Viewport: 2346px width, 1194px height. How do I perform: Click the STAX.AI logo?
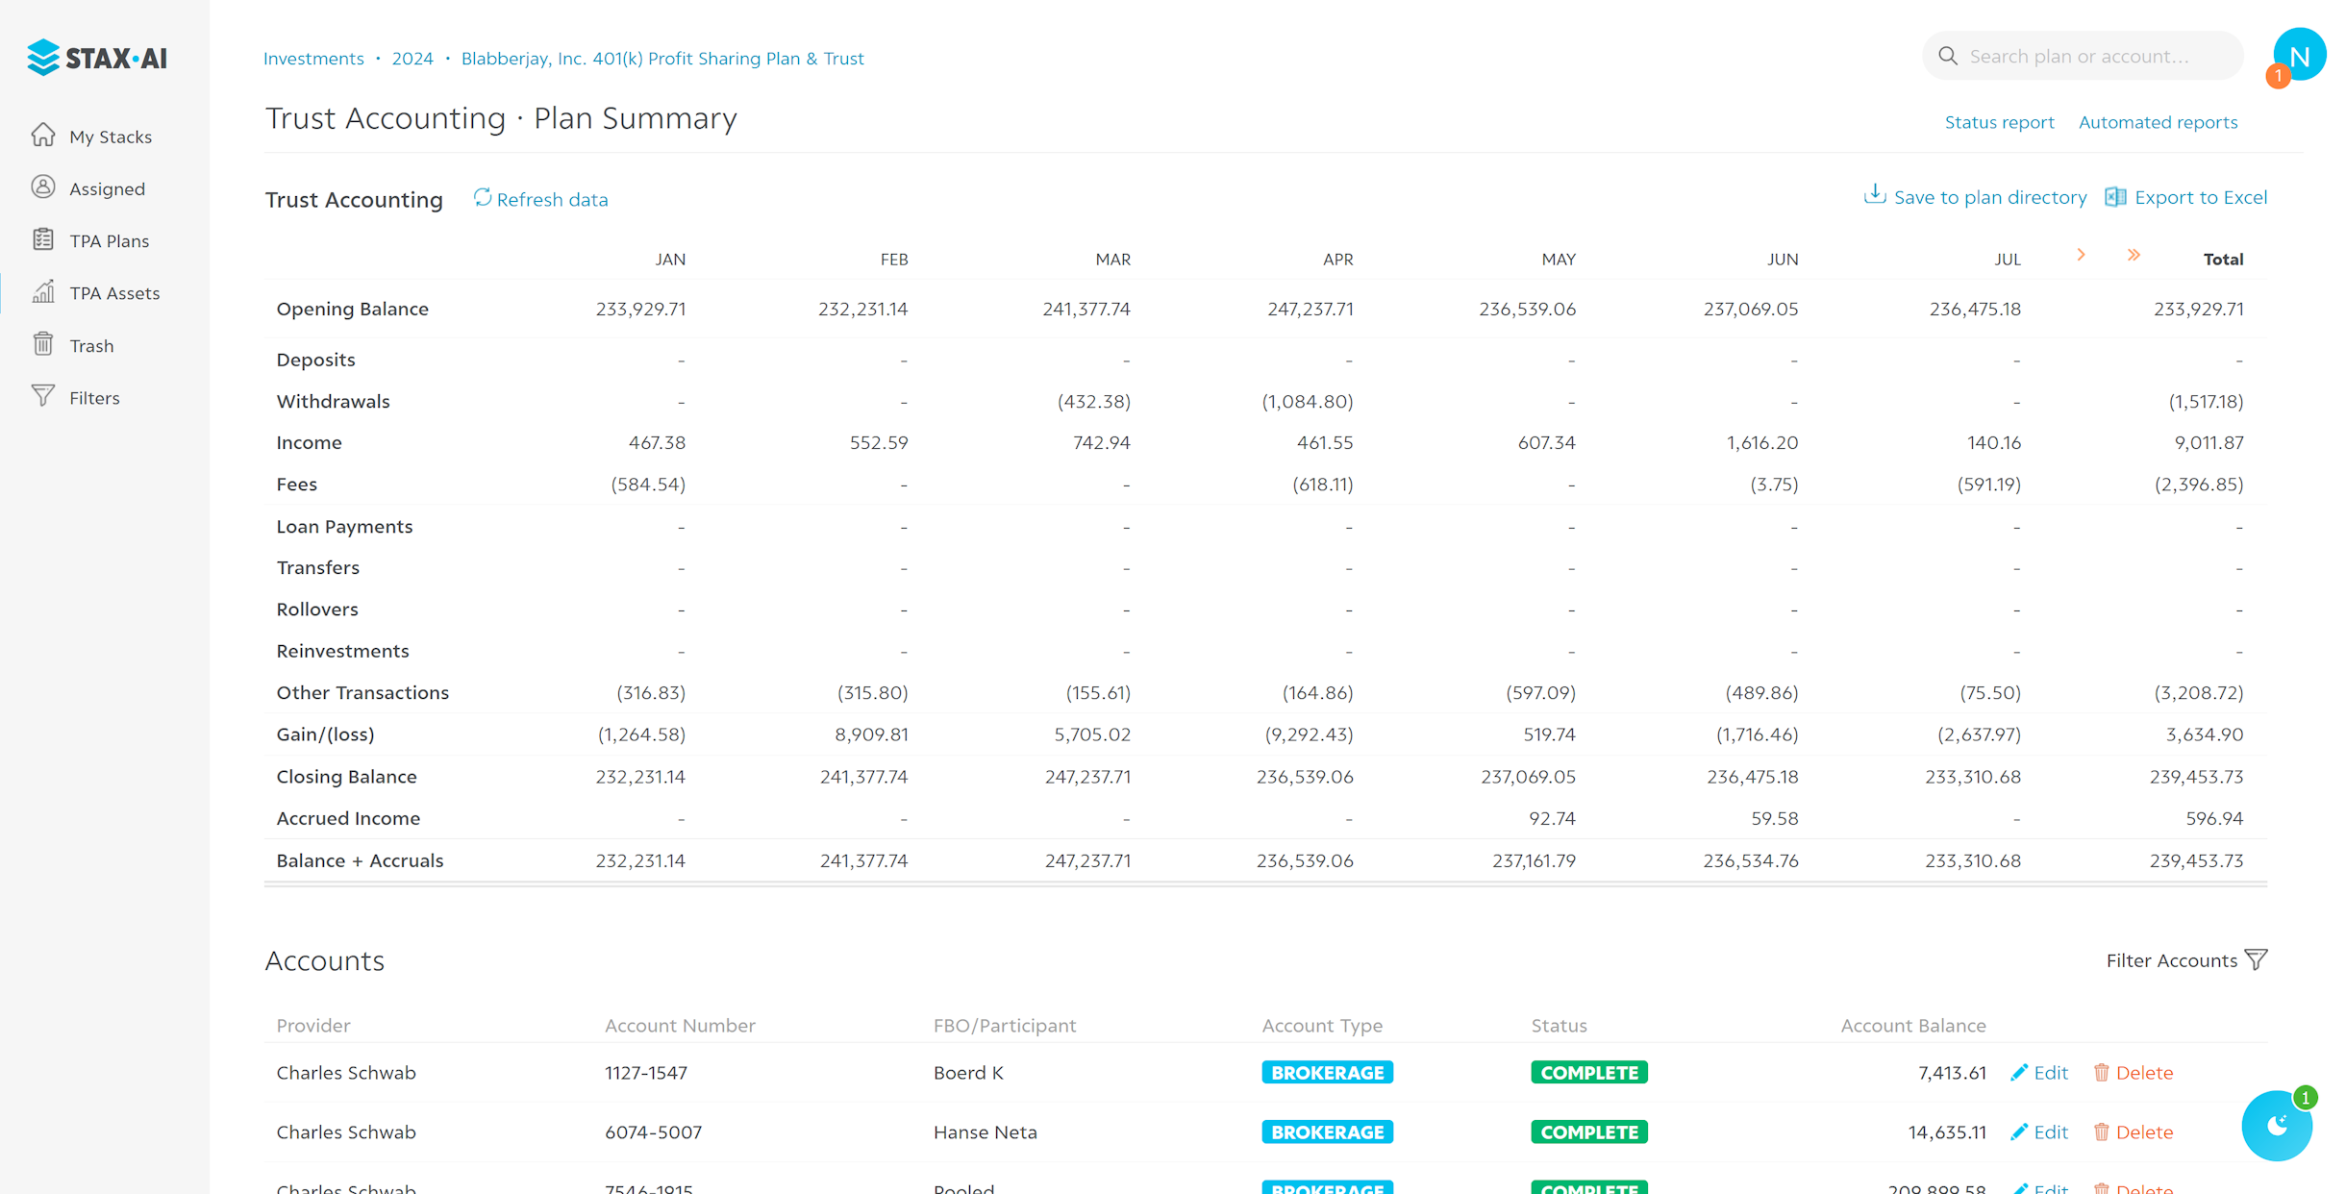[97, 58]
